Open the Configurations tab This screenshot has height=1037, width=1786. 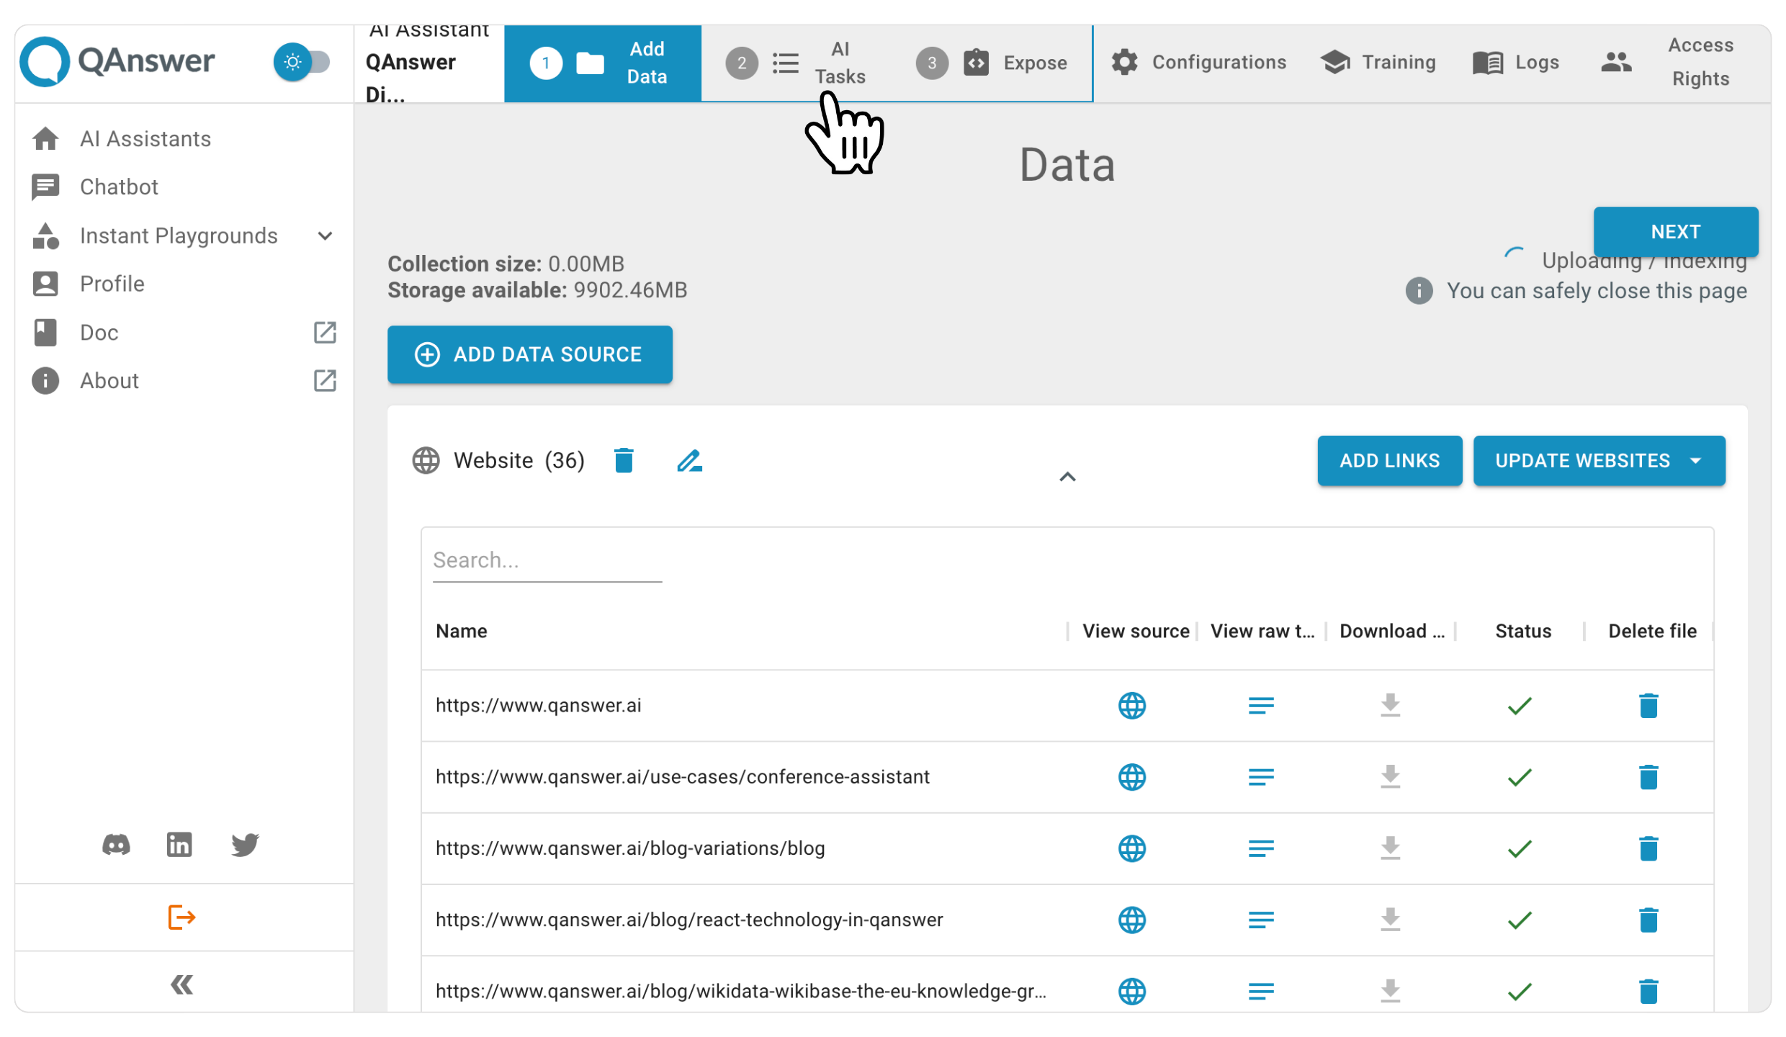click(x=1199, y=63)
